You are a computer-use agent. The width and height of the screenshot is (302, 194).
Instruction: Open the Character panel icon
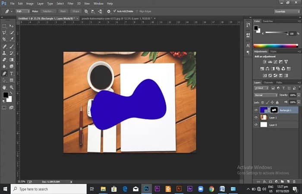(x=248, y=46)
